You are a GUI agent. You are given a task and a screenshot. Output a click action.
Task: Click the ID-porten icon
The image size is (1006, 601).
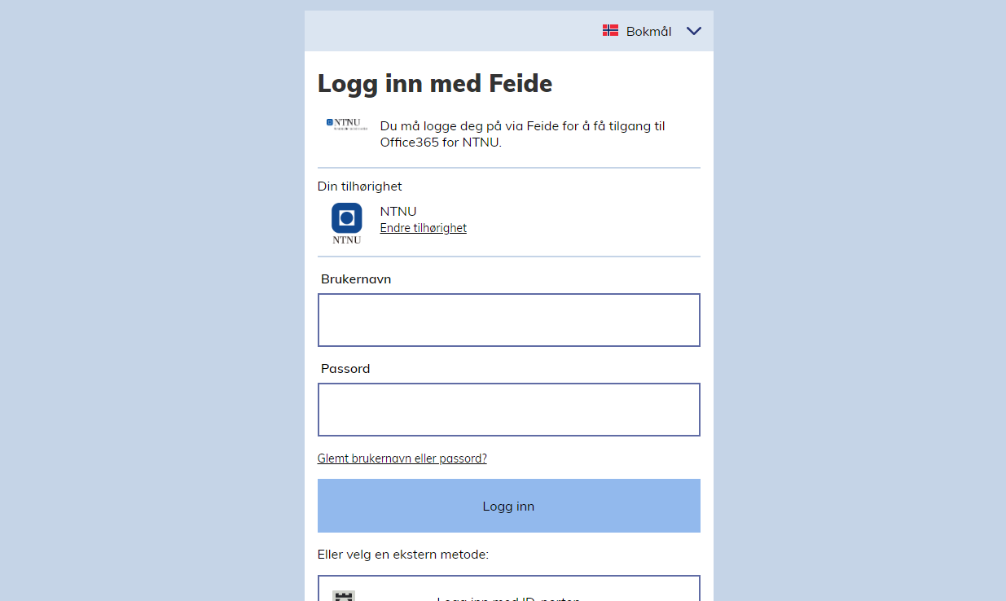[344, 596]
